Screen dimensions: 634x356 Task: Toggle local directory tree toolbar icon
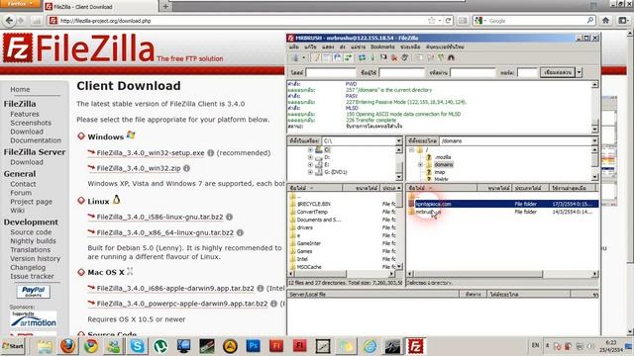click(x=327, y=58)
